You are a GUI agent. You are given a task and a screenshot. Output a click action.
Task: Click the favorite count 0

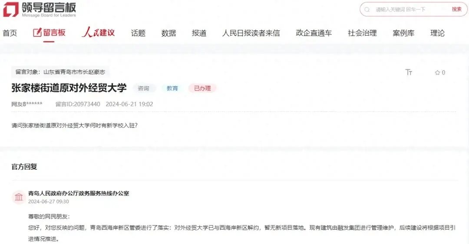[443, 72]
